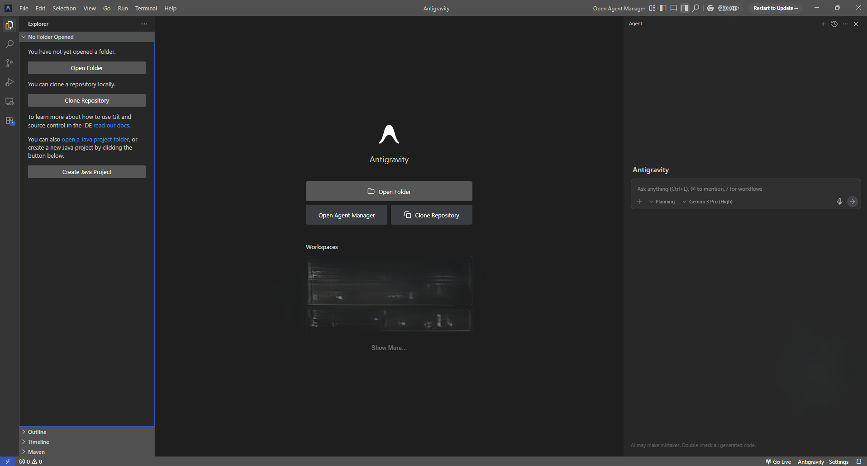Viewport: 867px width, 466px height.
Task: Open the Selection menu
Action: coord(64,8)
